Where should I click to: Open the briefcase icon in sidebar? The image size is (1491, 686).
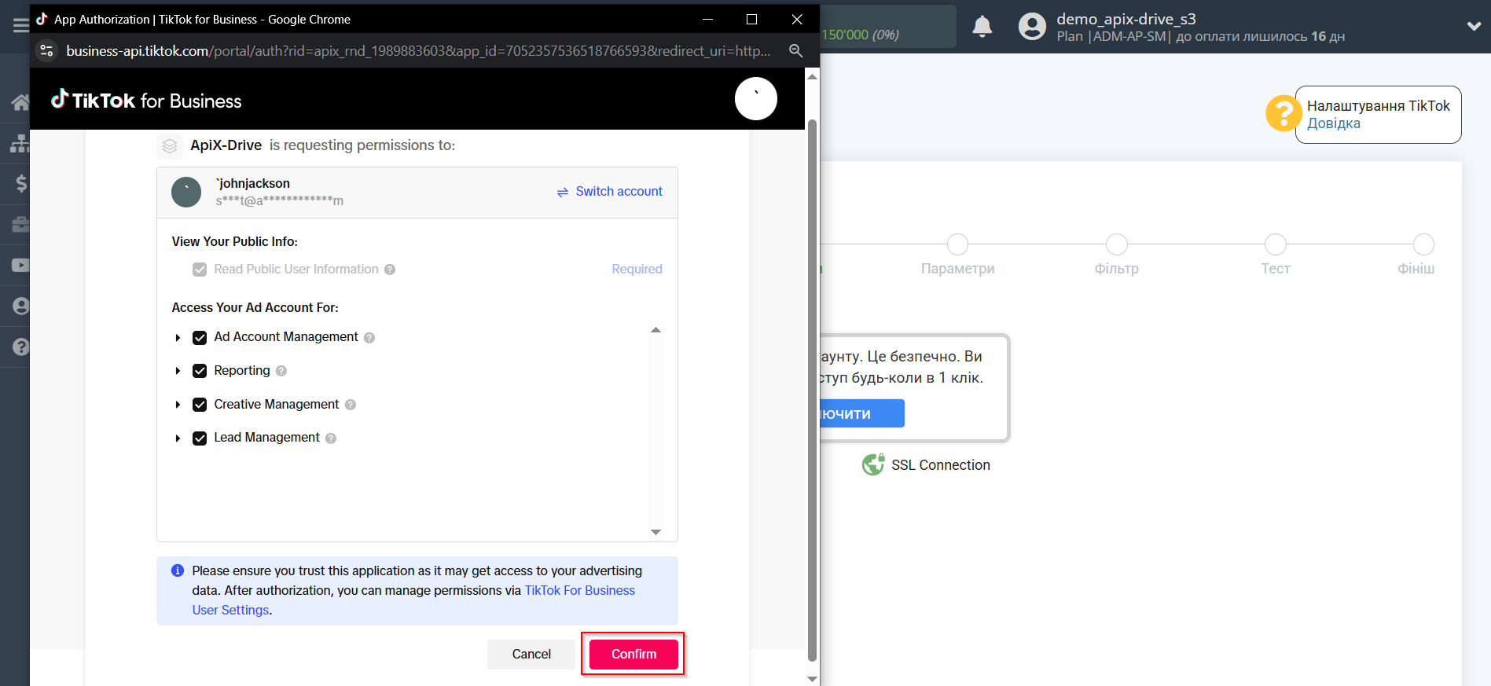click(21, 225)
